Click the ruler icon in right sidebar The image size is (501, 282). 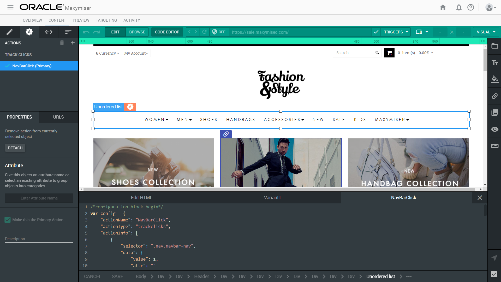click(494, 146)
